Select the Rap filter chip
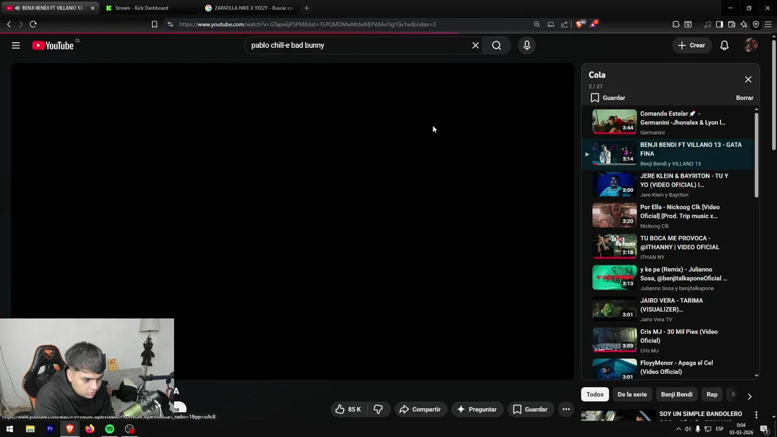777x437 pixels. [712, 395]
